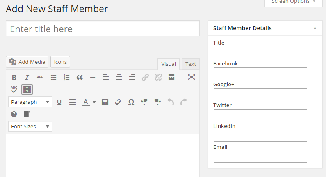Clear formatting with the eraser icon
This screenshot has height=177, width=326.
pos(118,102)
